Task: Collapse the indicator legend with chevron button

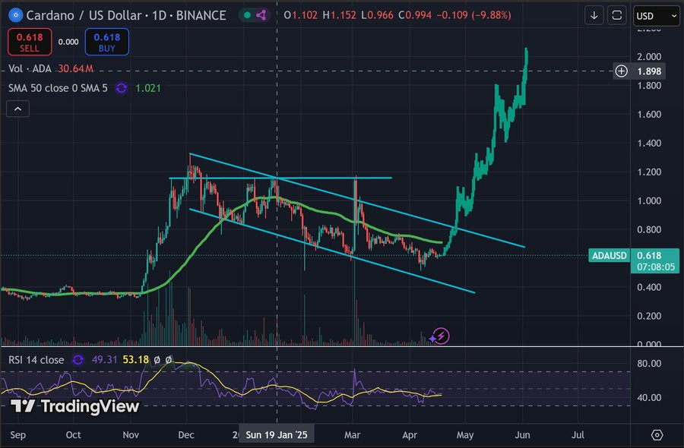Action: [18, 109]
